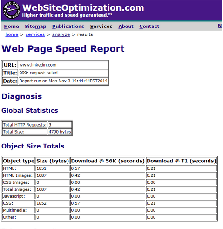Click the CSS row size value 1852

[x=53, y=203]
